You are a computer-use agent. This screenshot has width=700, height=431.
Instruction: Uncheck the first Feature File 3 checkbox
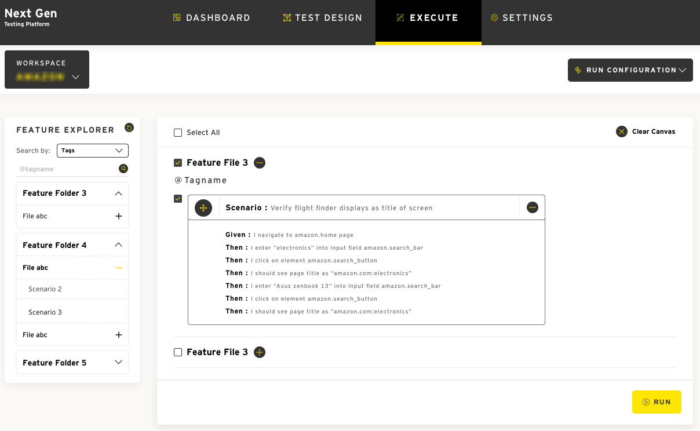pyautogui.click(x=178, y=163)
